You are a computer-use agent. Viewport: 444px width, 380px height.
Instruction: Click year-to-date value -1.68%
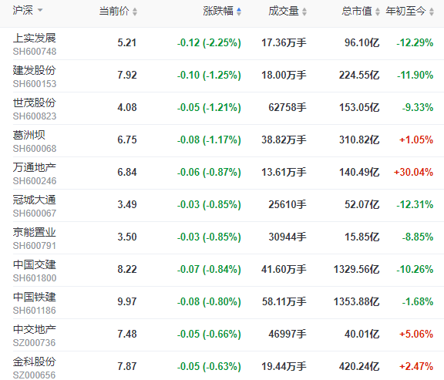coord(418,301)
